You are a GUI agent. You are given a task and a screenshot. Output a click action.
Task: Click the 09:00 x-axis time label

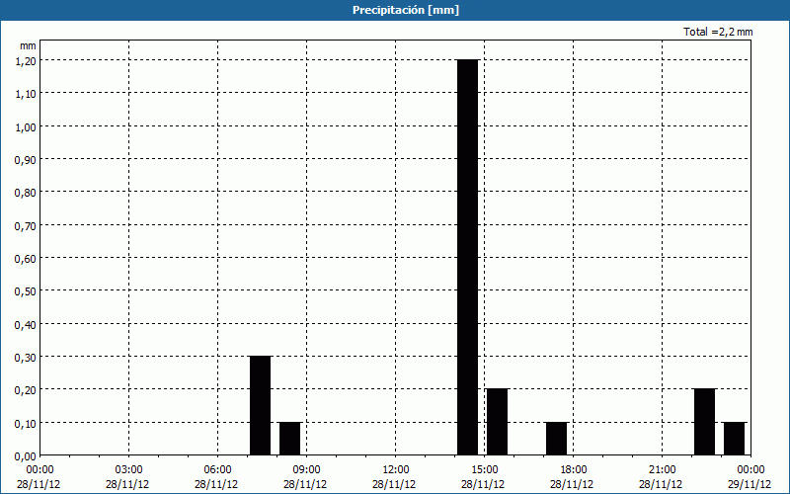[306, 470]
